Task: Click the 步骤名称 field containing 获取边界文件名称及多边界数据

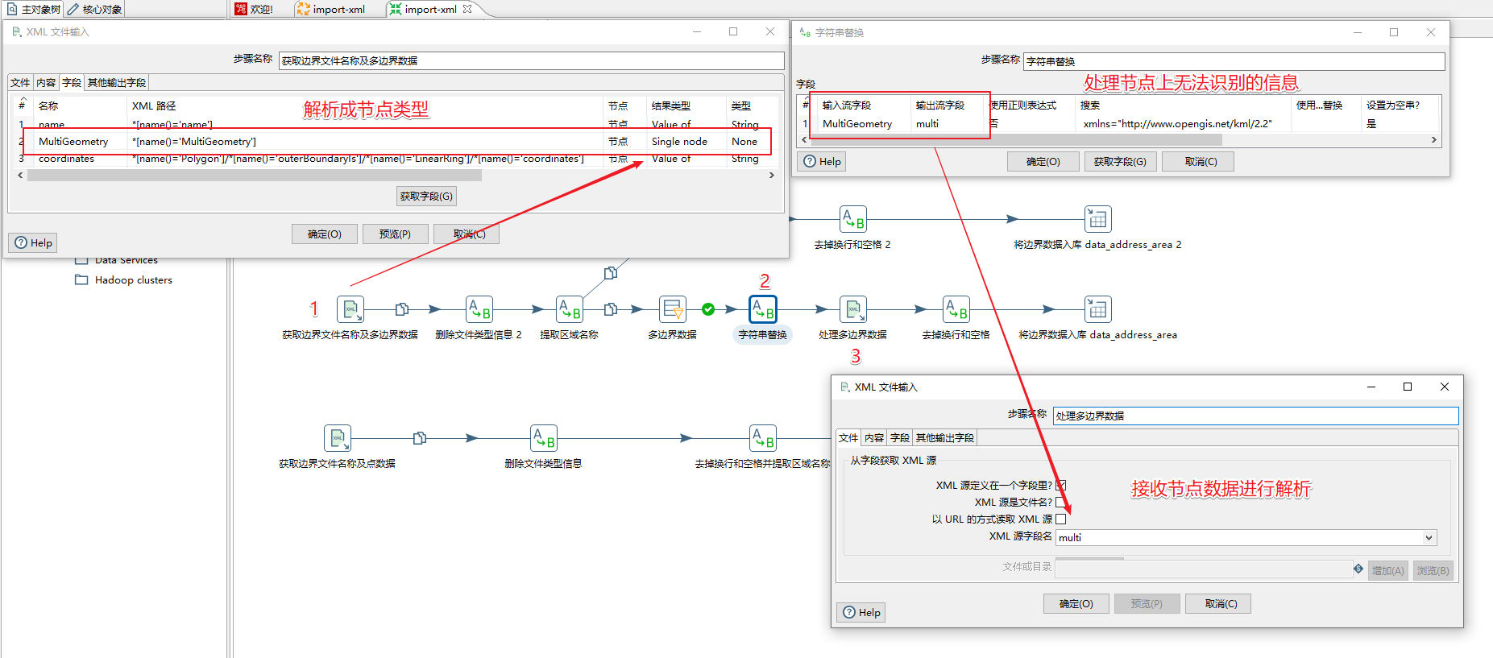Action: pos(532,60)
